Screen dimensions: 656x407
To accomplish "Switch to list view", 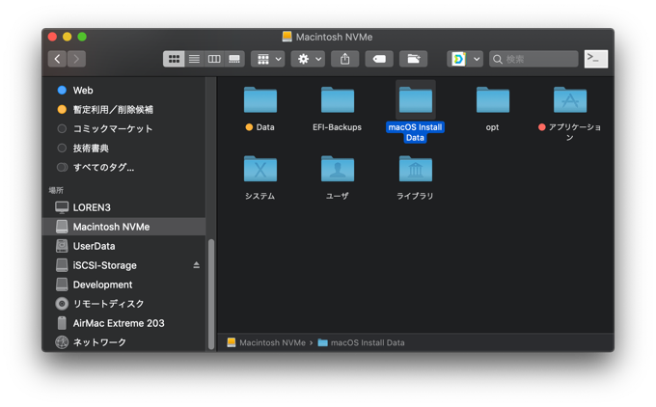I will pyautogui.click(x=194, y=59).
